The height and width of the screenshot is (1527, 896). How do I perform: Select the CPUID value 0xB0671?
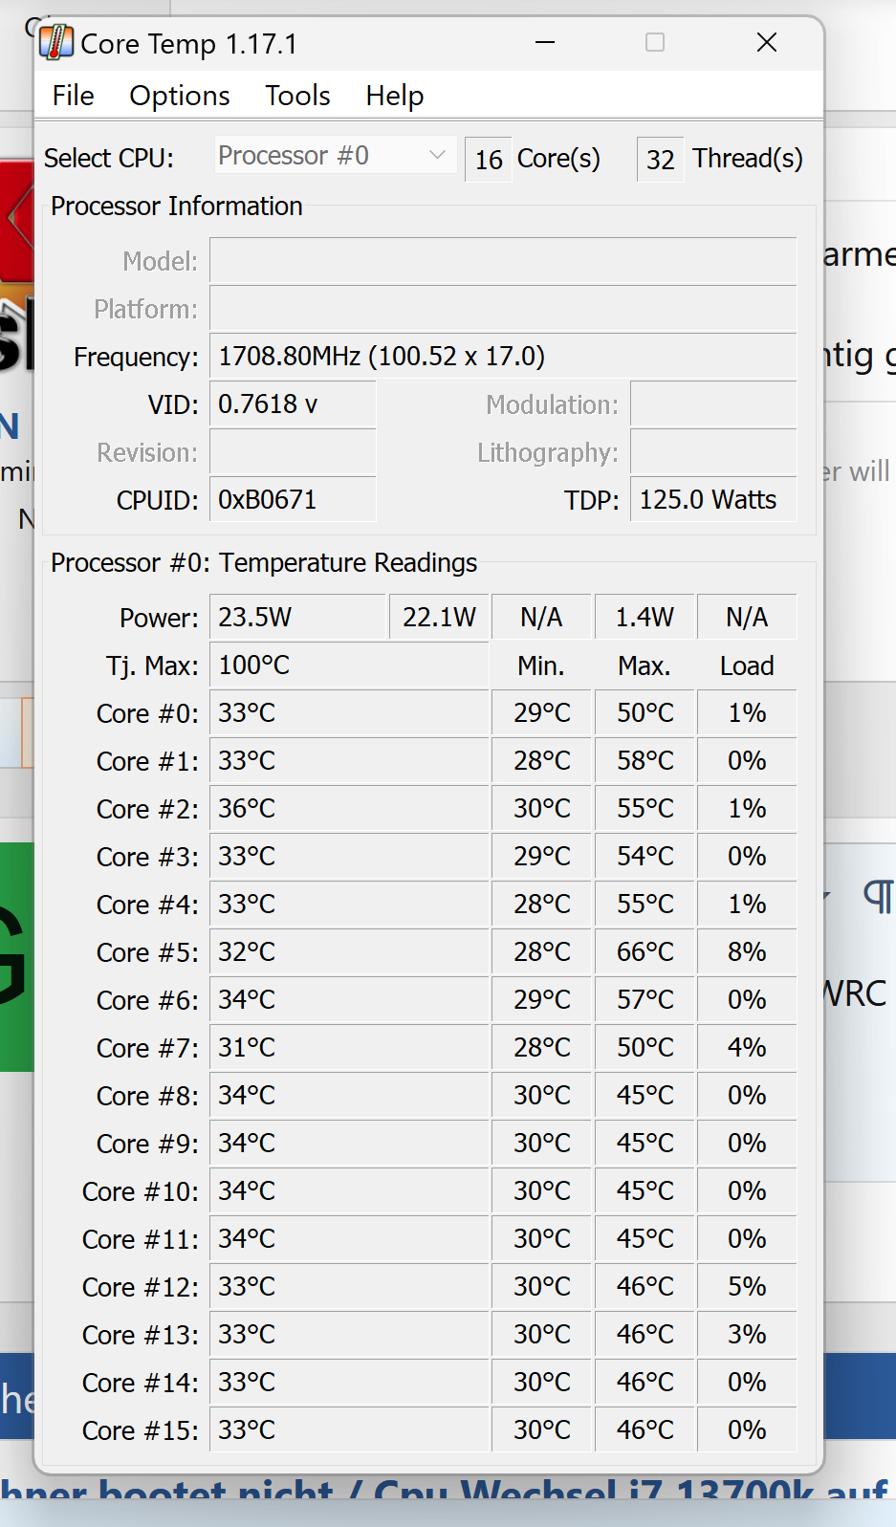tap(293, 500)
